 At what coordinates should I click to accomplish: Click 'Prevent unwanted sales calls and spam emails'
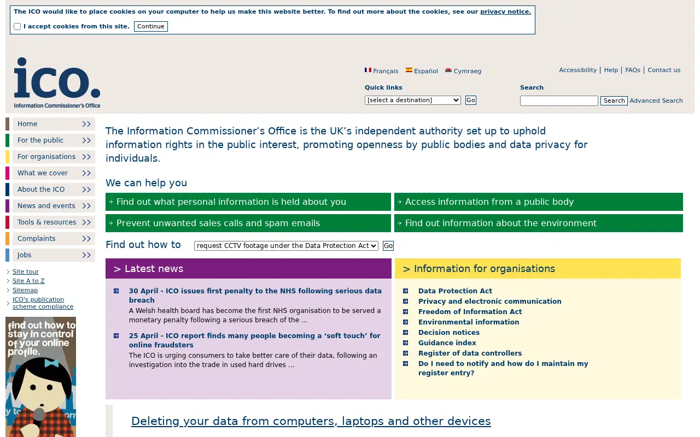248,223
